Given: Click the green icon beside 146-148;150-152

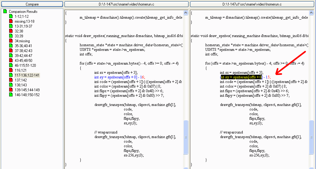Looking at the screenshot, I should (11, 95).
